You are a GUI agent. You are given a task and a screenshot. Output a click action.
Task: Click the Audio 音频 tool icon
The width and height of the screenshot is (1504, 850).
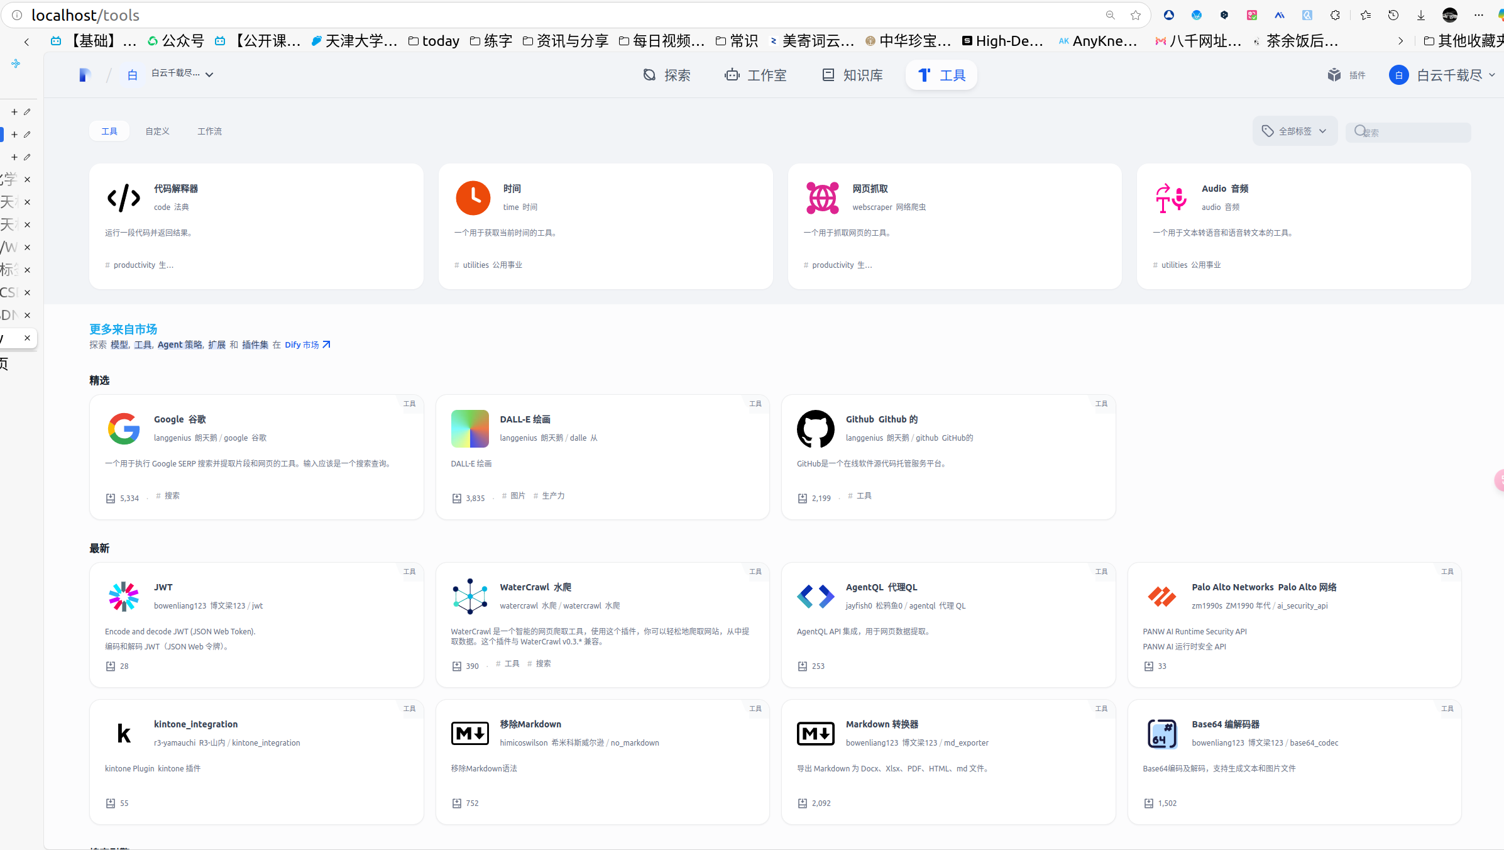(x=1171, y=198)
